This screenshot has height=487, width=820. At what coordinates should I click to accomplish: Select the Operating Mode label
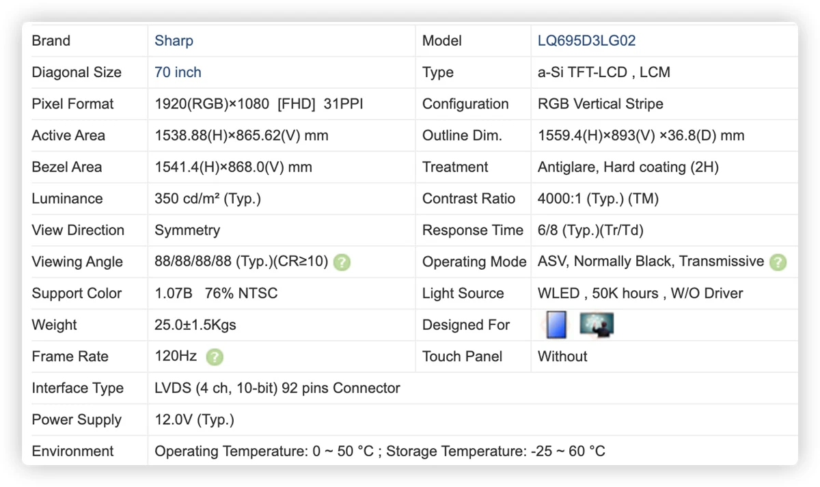[474, 262]
